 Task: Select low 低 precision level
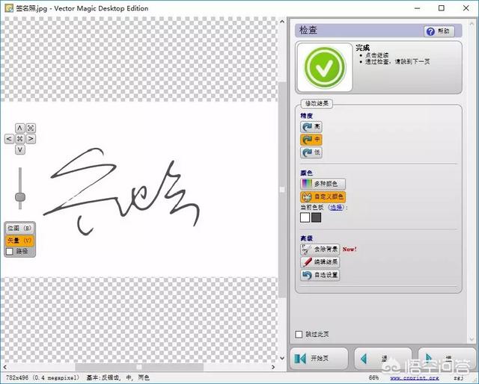(311, 152)
